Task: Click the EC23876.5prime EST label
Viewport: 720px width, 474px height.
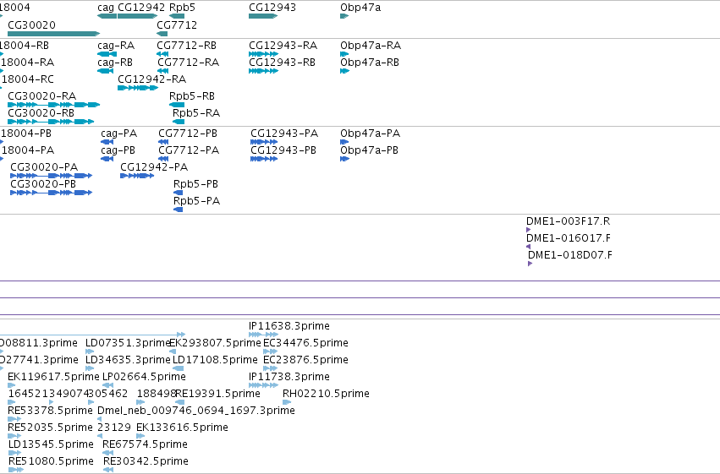Action: click(x=305, y=360)
